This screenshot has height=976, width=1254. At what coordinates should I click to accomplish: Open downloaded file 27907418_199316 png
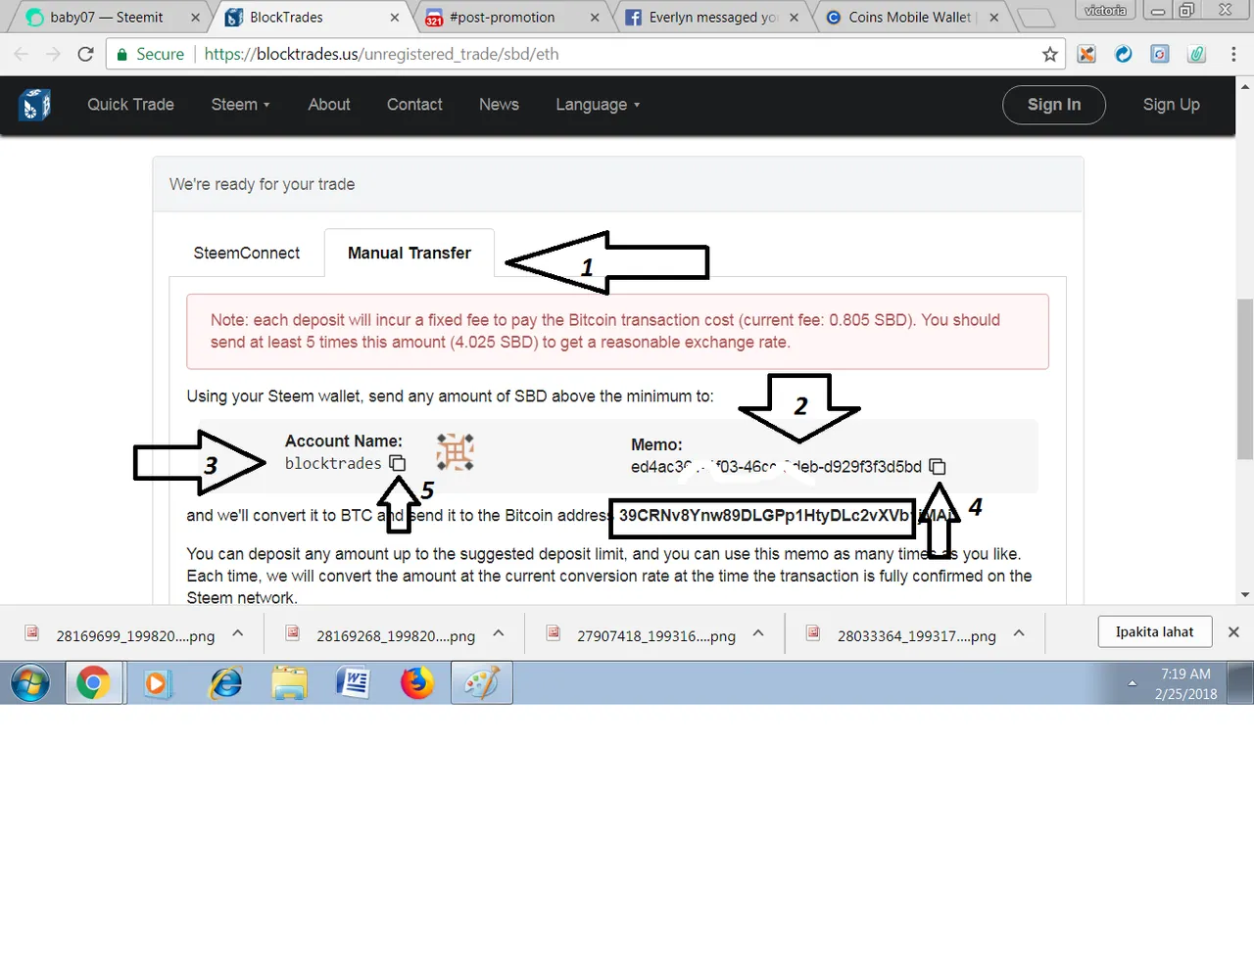(655, 636)
